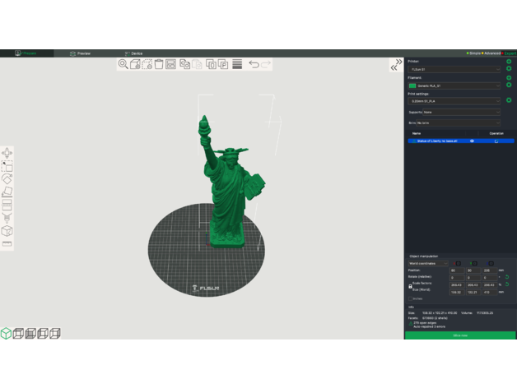Open the Printer preset dropdown
Viewport: 517px width, 388px height.
point(454,69)
